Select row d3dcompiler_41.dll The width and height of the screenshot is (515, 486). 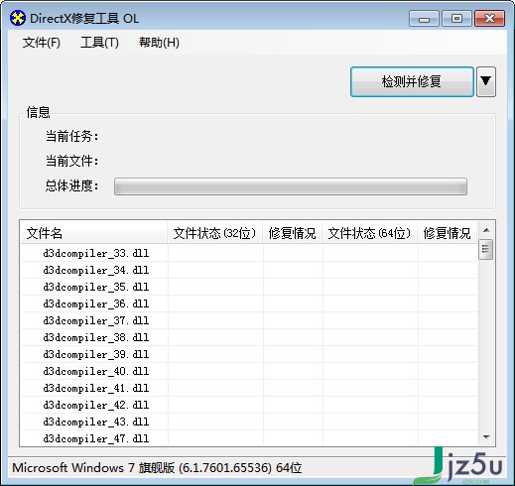pos(249,388)
